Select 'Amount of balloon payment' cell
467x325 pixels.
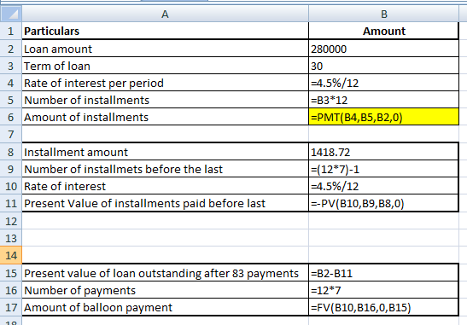click(x=165, y=307)
